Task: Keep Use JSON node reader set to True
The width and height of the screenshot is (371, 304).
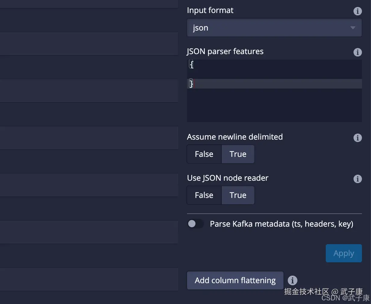Action: 238,195
